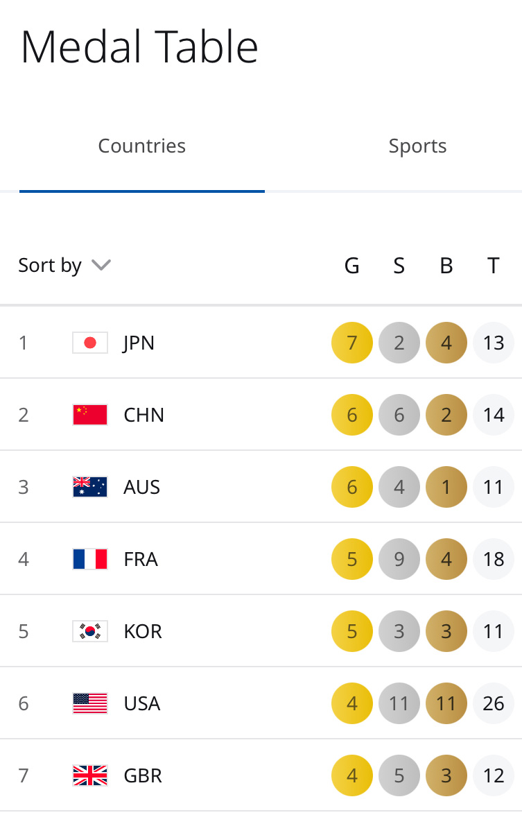
Task: Switch to the Sports tab
Action: (417, 146)
